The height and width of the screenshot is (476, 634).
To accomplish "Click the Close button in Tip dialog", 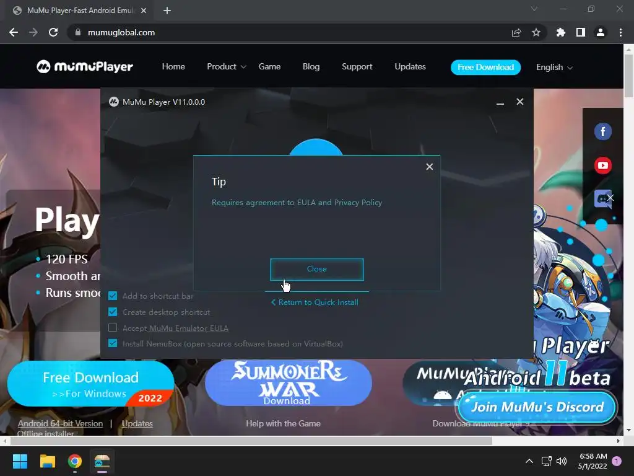I will coord(316,269).
